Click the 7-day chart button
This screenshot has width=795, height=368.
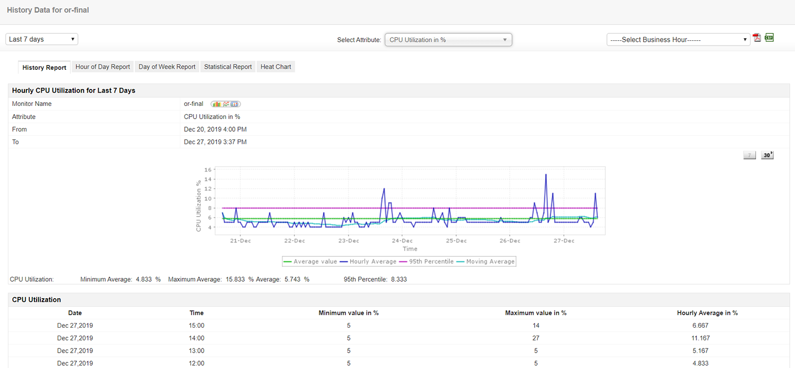pos(749,155)
